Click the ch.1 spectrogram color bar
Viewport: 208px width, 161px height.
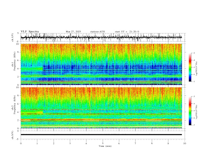pyautogui.click(x=190, y=67)
